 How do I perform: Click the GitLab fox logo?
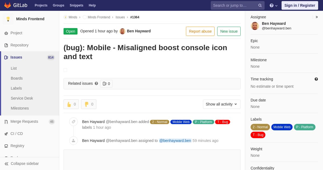tap(8, 5)
